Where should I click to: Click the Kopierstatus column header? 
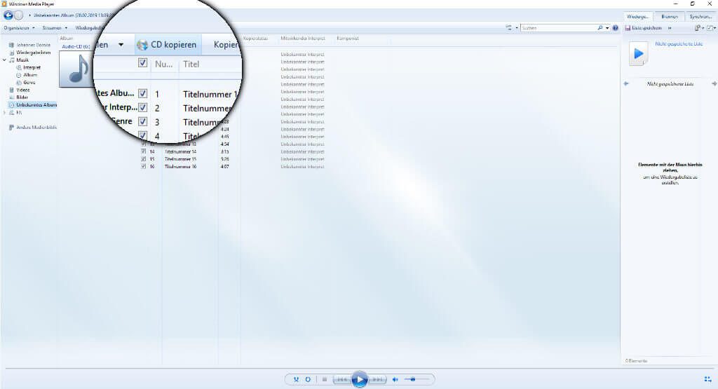click(x=255, y=39)
